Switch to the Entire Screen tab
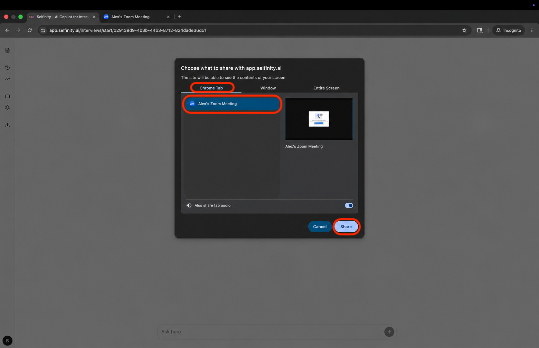The width and height of the screenshot is (539, 348). pyautogui.click(x=326, y=88)
